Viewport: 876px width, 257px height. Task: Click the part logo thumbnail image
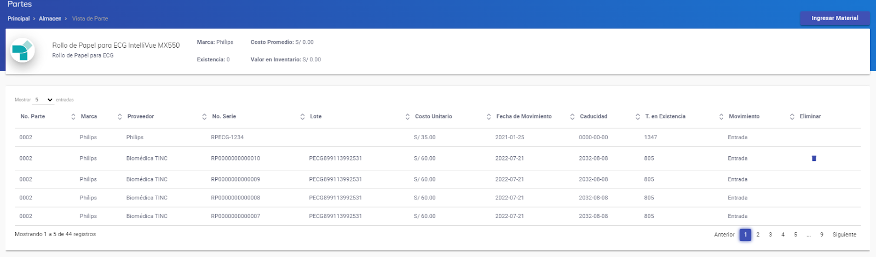23,50
